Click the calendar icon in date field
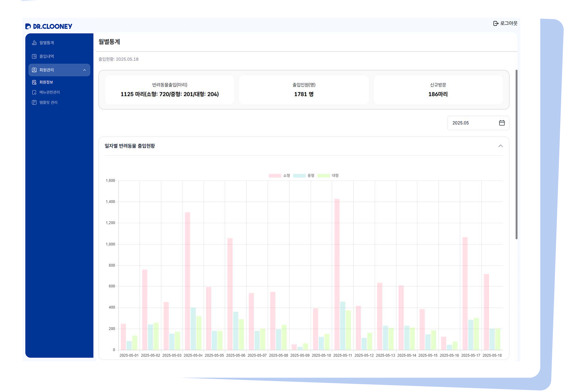The width and height of the screenshot is (564, 391). pyautogui.click(x=502, y=123)
